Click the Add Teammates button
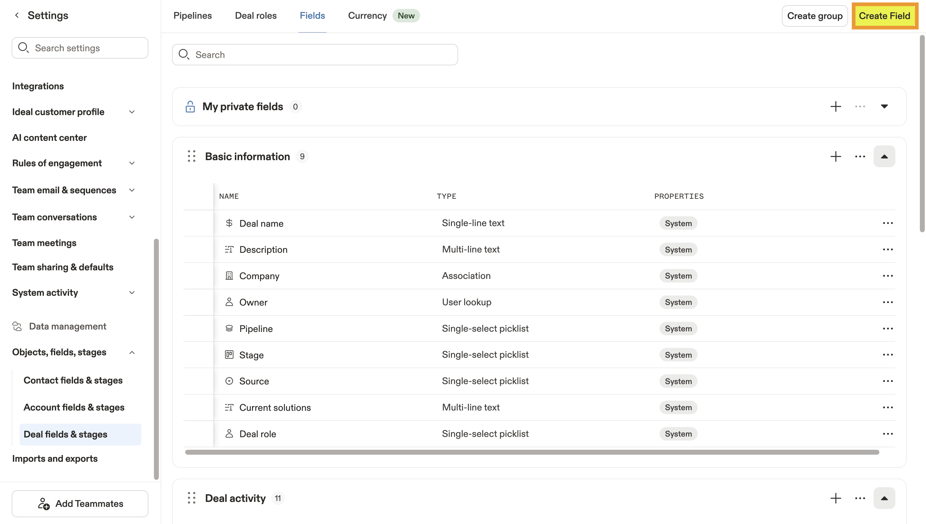This screenshot has height=524, width=926. pos(80,503)
